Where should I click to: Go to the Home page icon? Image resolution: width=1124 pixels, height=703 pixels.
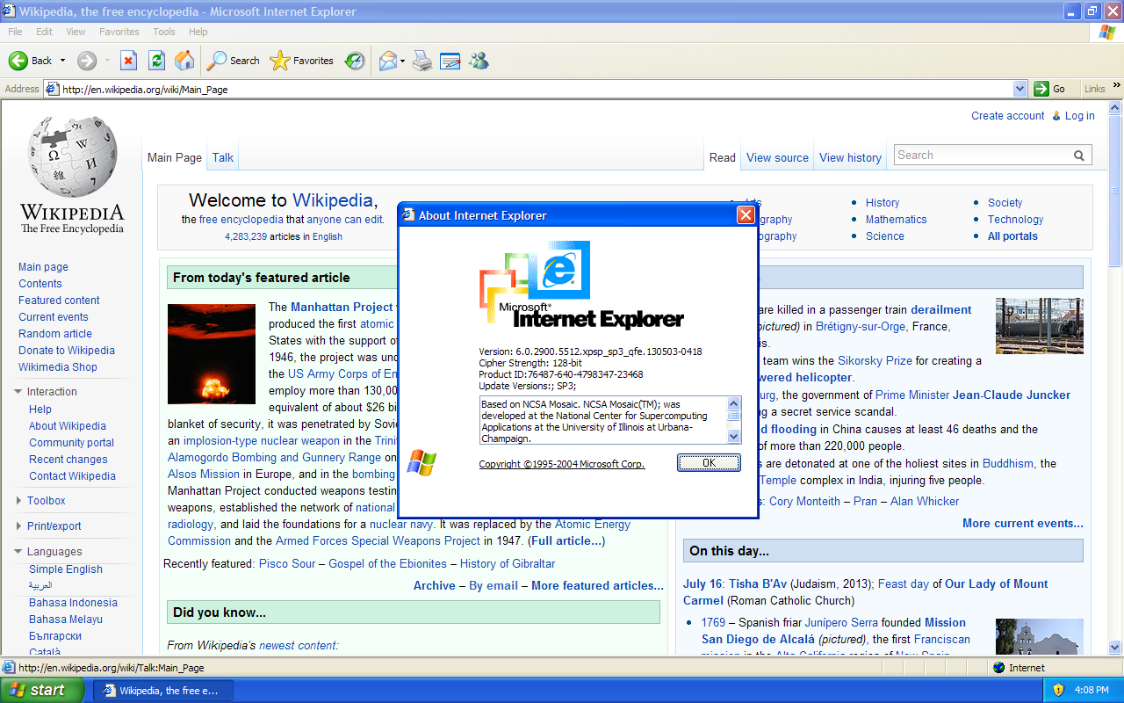coord(184,61)
